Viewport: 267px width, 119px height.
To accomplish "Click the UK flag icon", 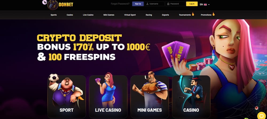I will tap(205, 5).
